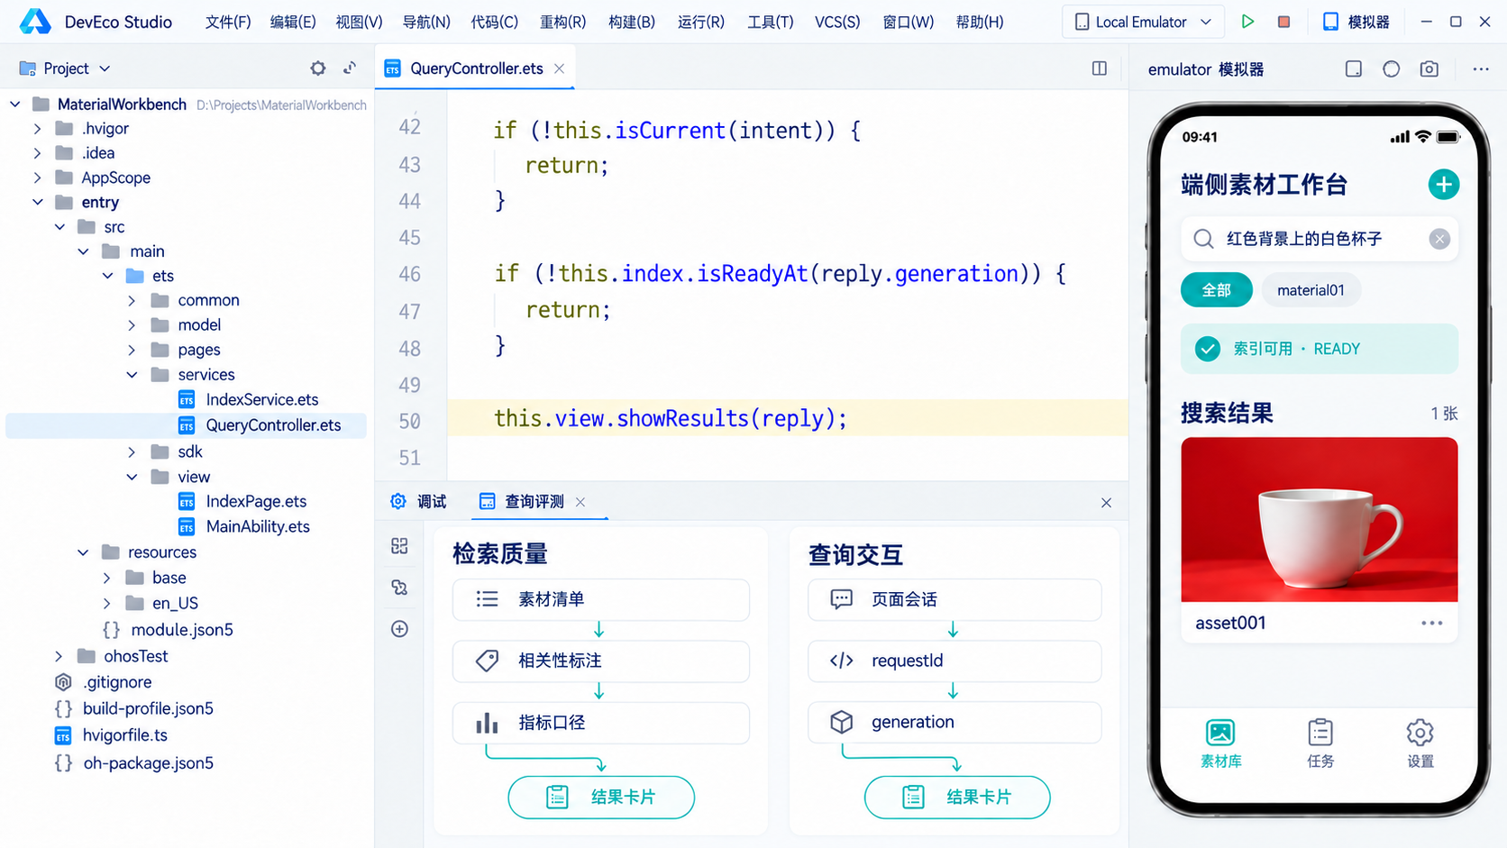The width and height of the screenshot is (1507, 848).
Task: Clear the search text with the x icon
Action: coord(1439,239)
